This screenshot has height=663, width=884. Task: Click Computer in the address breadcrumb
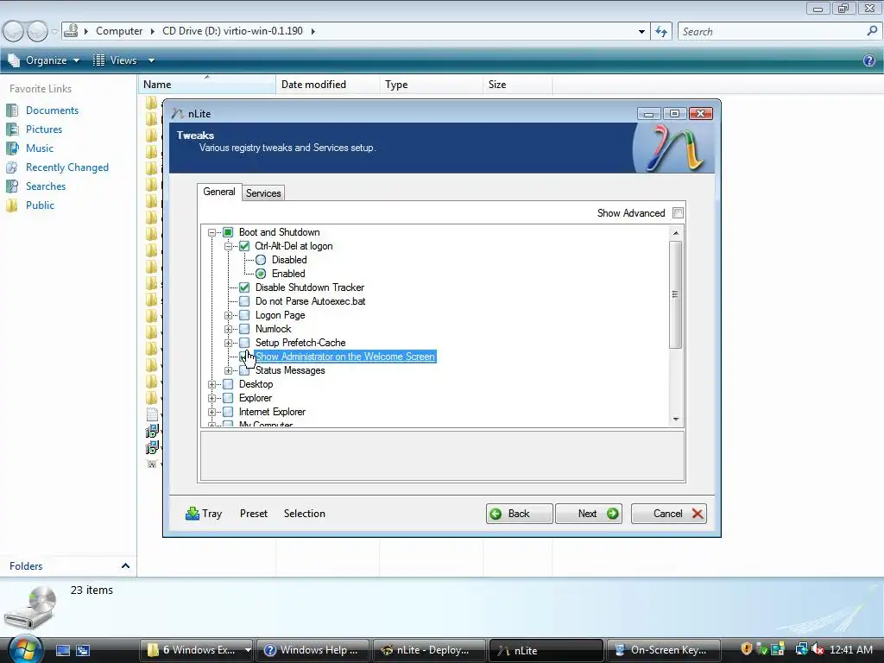click(x=119, y=31)
